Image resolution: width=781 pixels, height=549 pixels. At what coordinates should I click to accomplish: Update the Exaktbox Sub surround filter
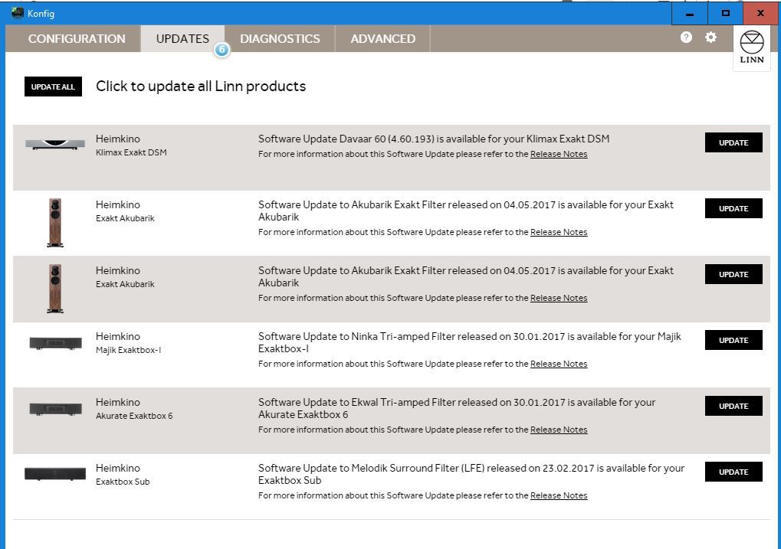[x=733, y=472]
